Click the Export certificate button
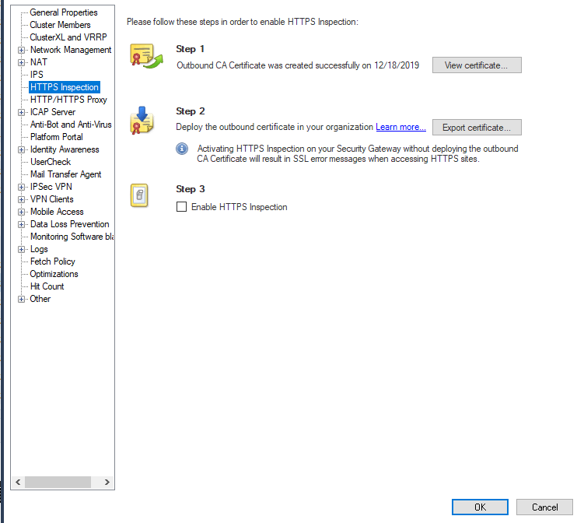This screenshot has height=523, width=584. pos(477,128)
